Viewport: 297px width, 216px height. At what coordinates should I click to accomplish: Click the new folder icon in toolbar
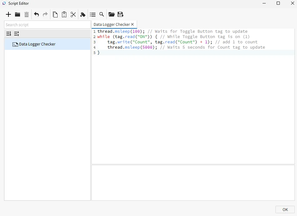pos(18,14)
